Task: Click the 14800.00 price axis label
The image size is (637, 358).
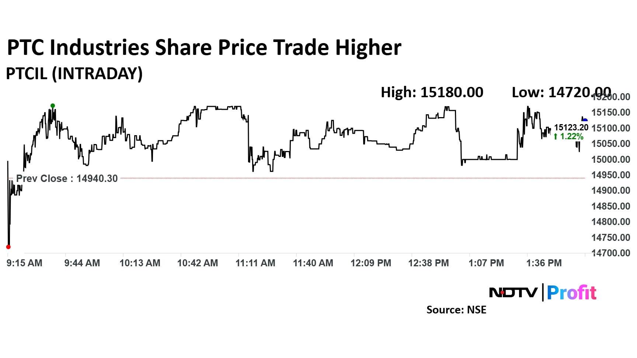Action: [610, 222]
